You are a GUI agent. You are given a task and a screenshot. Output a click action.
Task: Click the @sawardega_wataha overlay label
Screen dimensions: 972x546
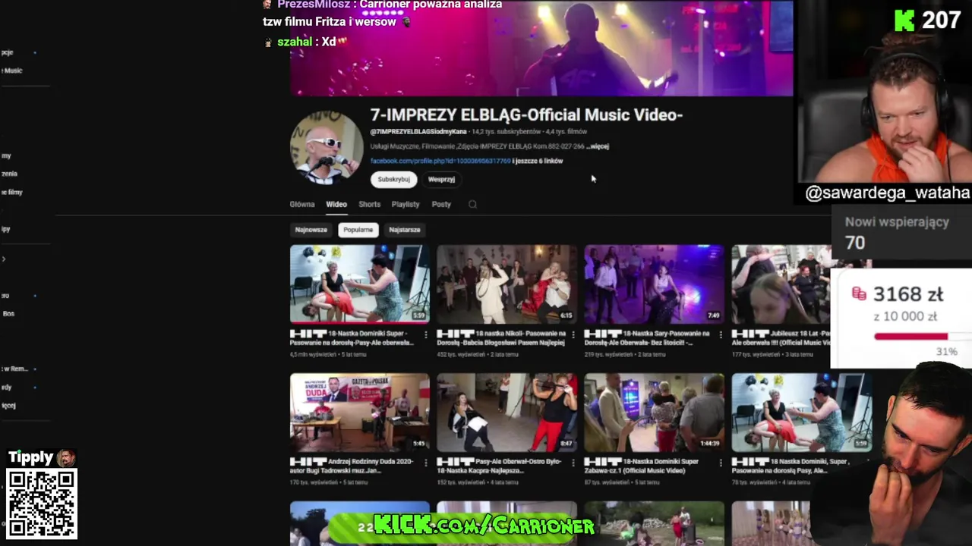point(887,193)
